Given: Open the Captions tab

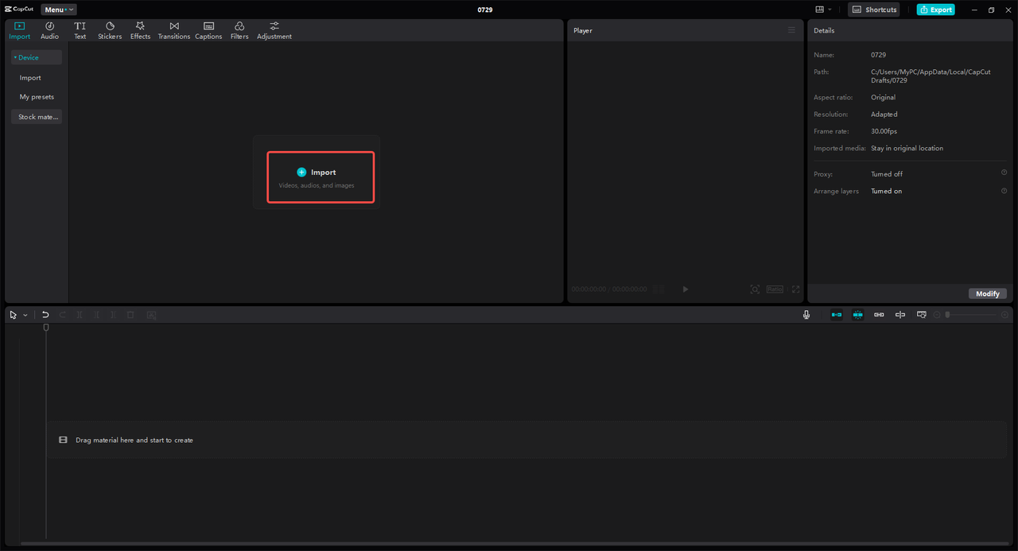Looking at the screenshot, I should (208, 30).
